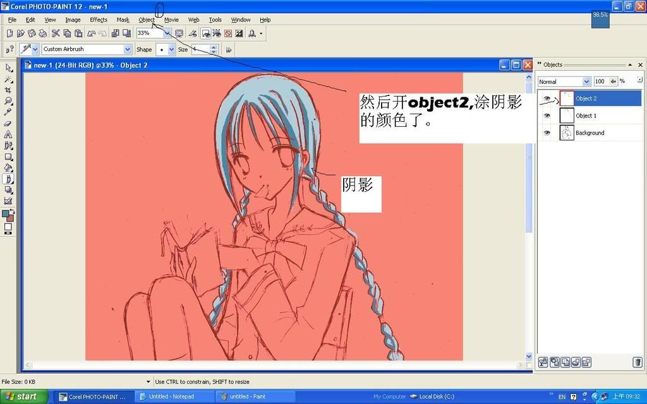Toggle the mask marquee visibility button
Screen dimensions: 647x404
[x=205, y=33]
